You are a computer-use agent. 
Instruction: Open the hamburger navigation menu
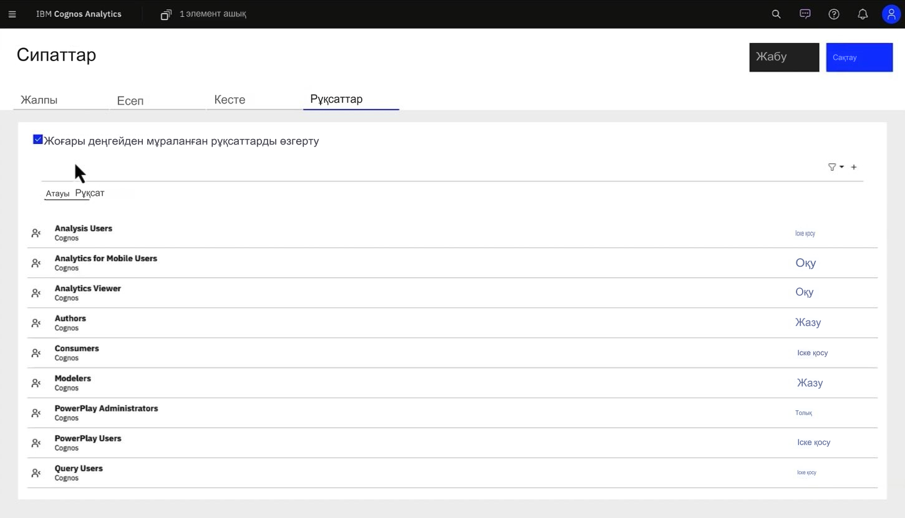click(x=12, y=14)
